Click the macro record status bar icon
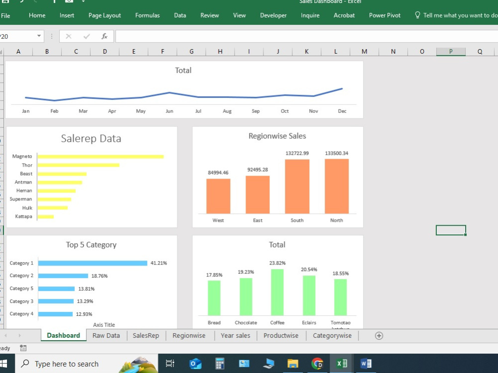The height and width of the screenshot is (373, 498). click(23, 348)
